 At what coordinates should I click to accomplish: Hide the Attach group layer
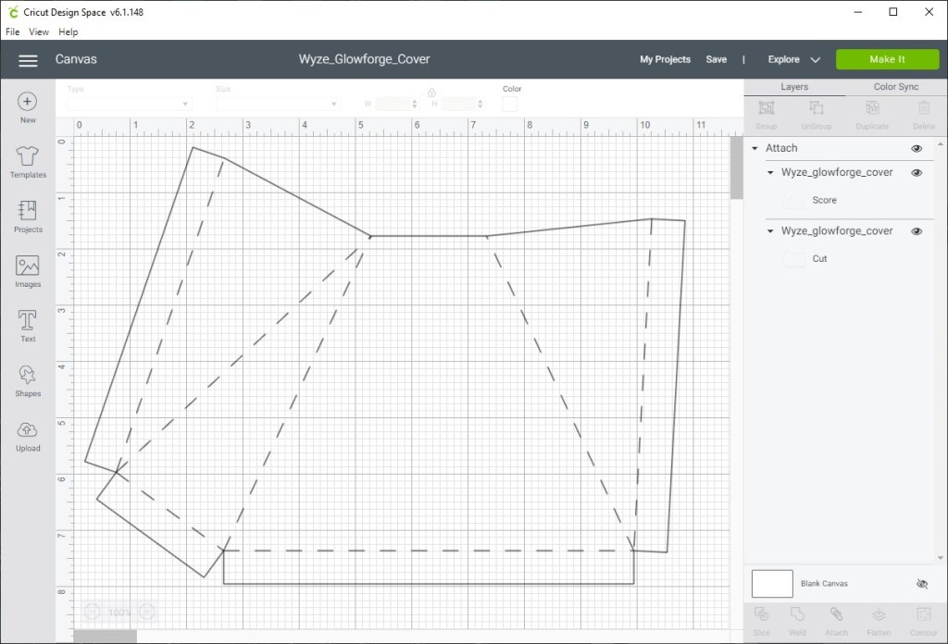917,148
